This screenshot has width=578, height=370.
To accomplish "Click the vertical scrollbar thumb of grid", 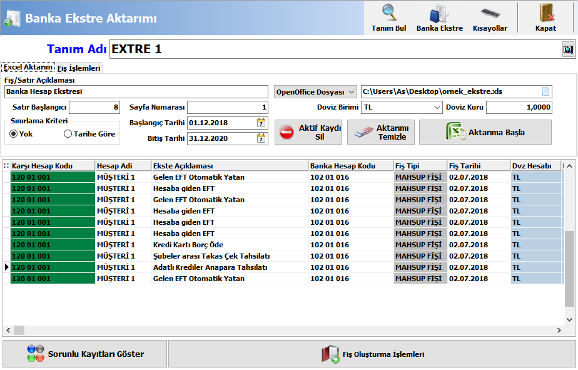I will [569, 269].
